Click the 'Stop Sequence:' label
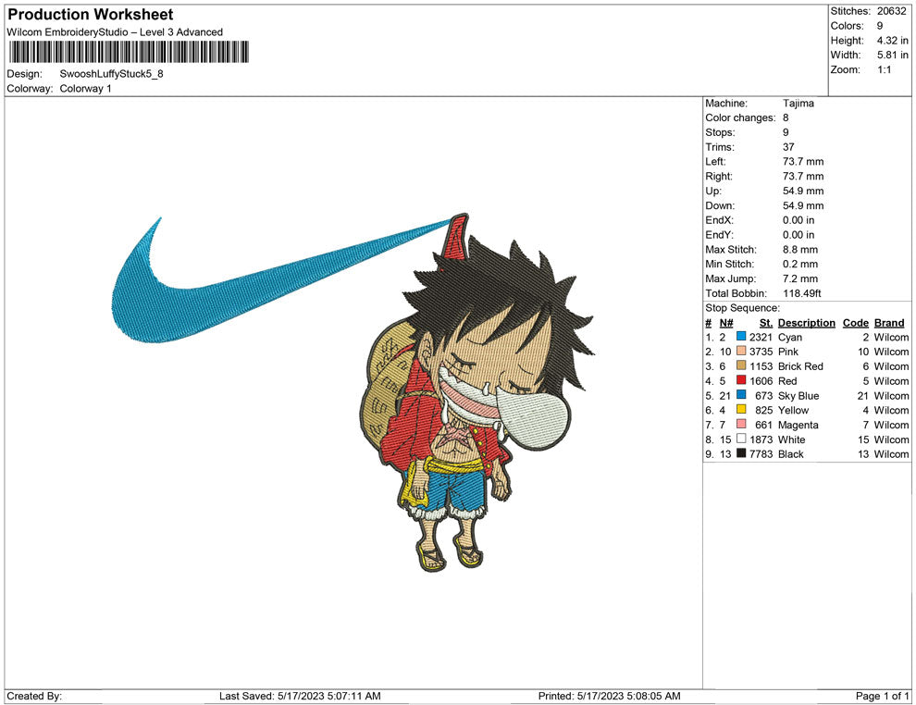 [742, 308]
